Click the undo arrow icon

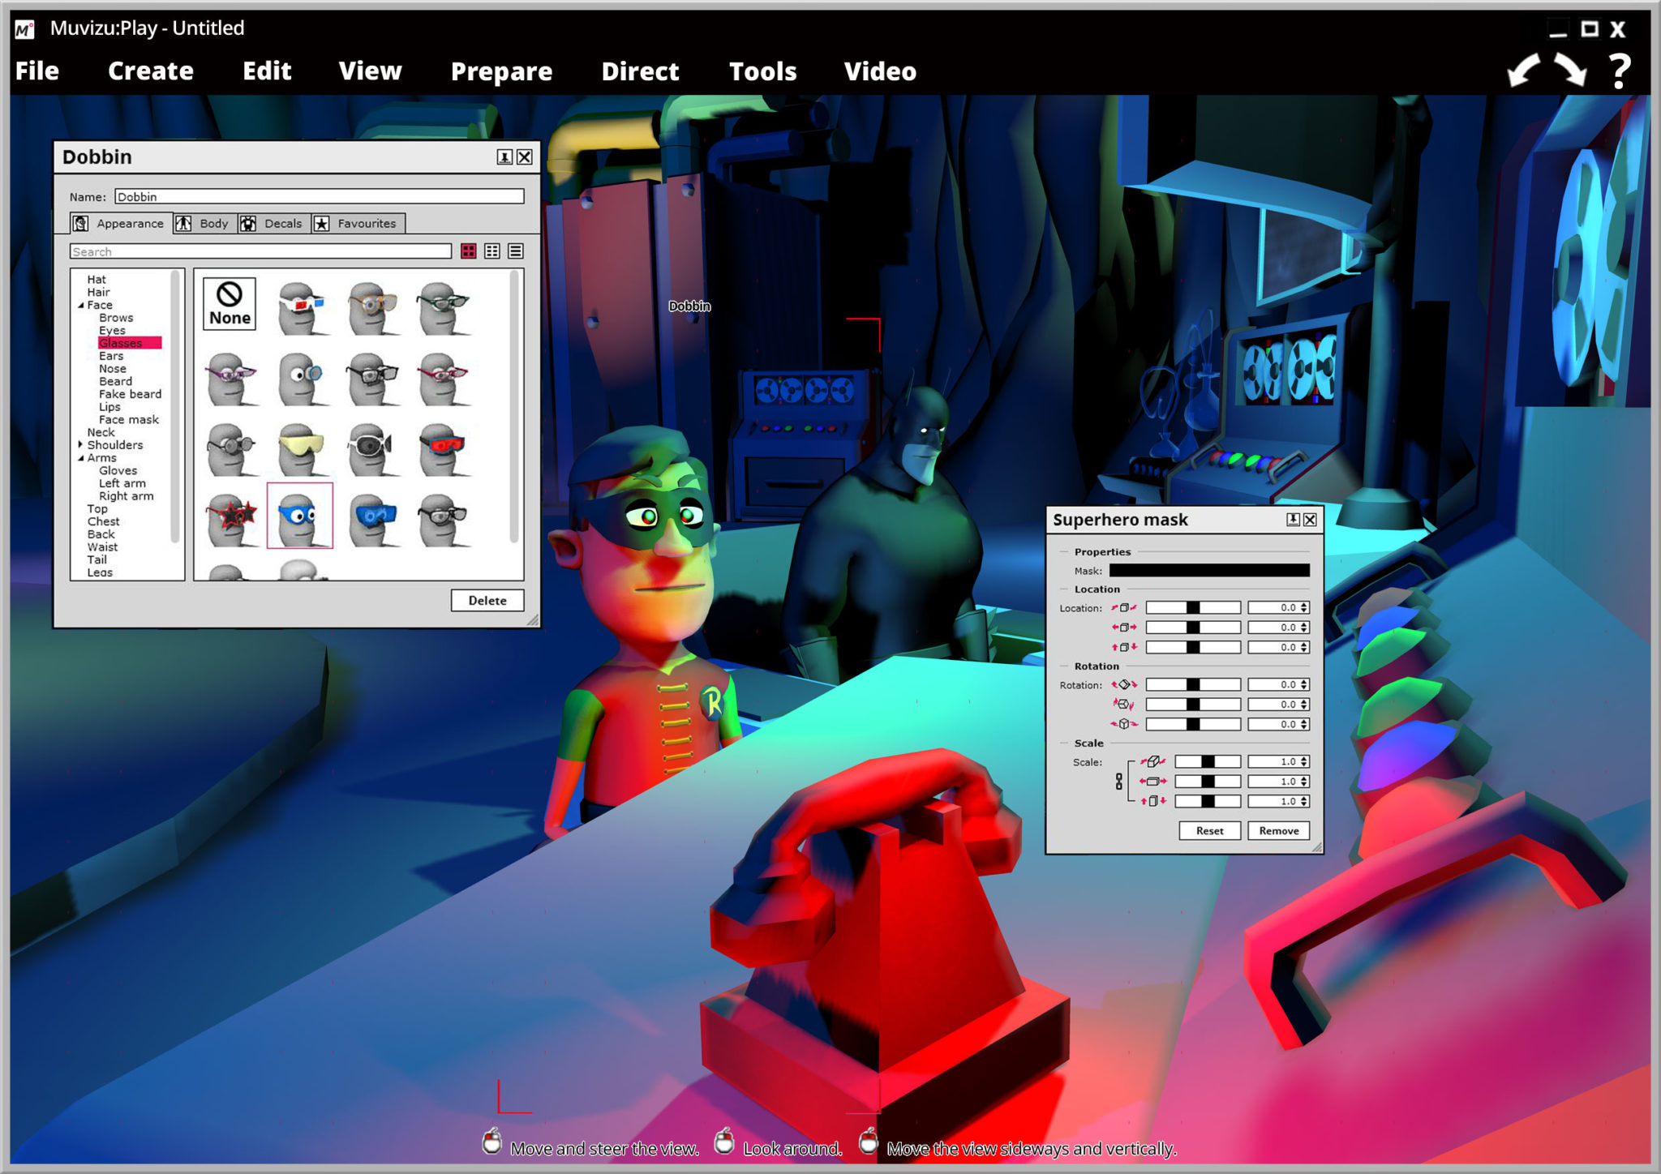1524,71
